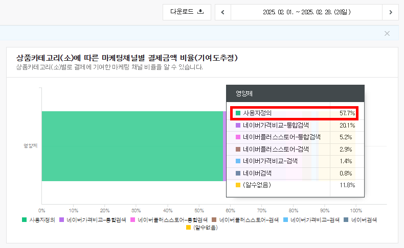Open the date range 2025.02.01–02.28 picker
Image resolution: width=404 pixels, height=248 pixels.
tap(307, 12)
